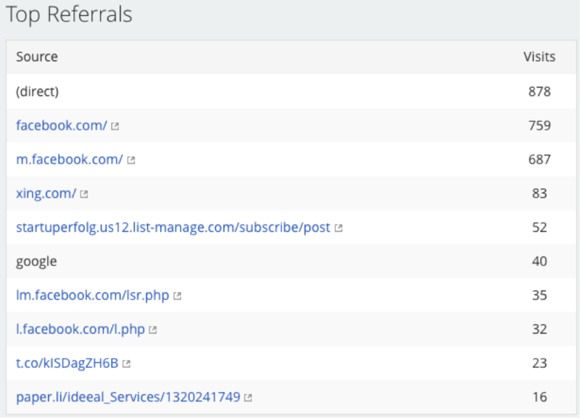Image resolution: width=580 pixels, height=418 pixels.
Task: Click external icon after startuperfolg list-manage link
Action: pos(339,228)
